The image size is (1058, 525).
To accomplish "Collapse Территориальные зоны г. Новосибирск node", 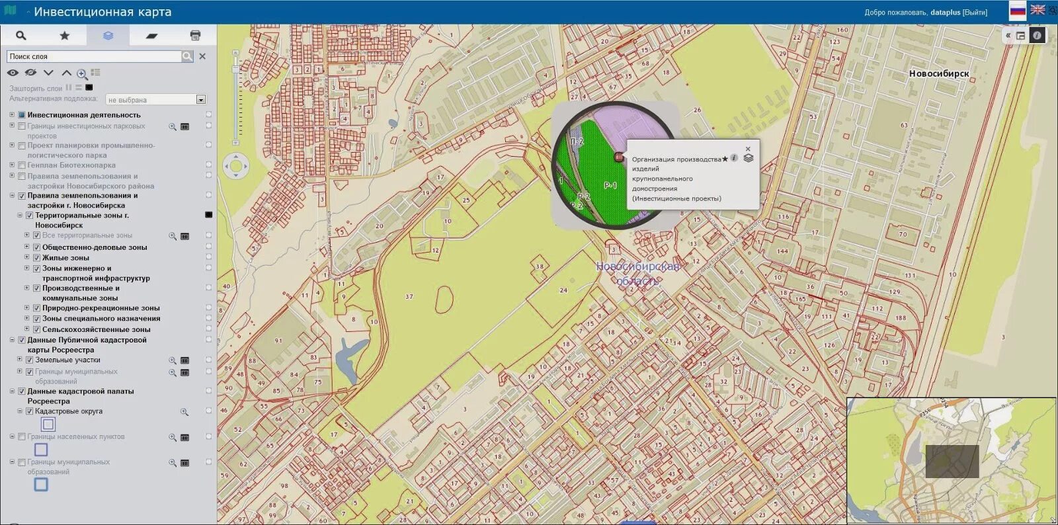I will (x=20, y=215).
